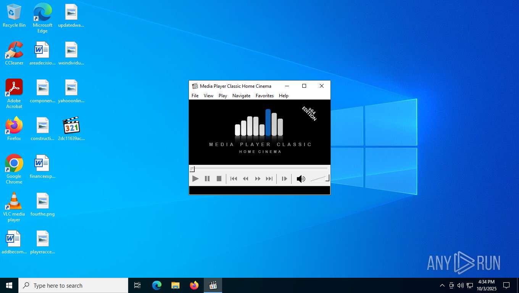Click the volume slider in the player
The width and height of the screenshot is (519, 293).
pos(320,179)
